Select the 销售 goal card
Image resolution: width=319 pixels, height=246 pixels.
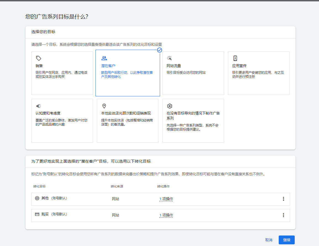[62, 73]
